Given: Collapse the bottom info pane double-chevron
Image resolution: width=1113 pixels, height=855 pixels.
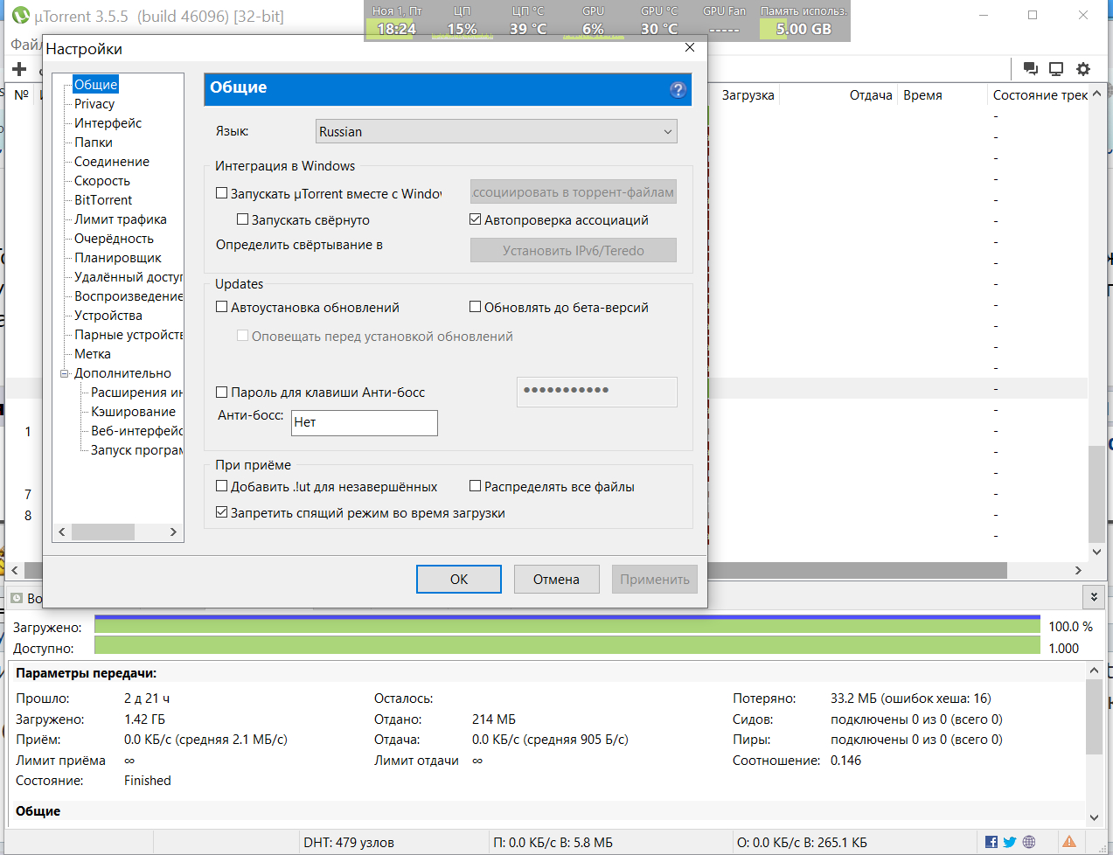Looking at the screenshot, I should pyautogui.click(x=1094, y=597).
